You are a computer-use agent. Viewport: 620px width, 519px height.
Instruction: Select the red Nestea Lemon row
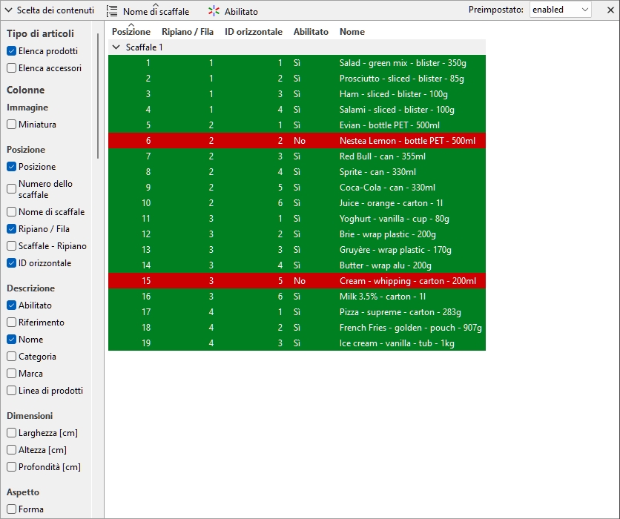pos(297,141)
